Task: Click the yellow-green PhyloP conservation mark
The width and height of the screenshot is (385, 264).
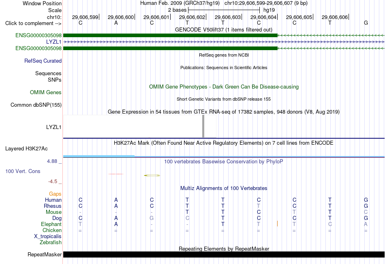Action: click(x=152, y=175)
